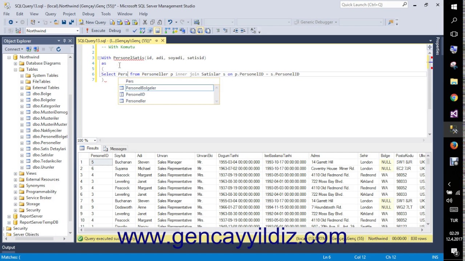
Task: Open the 100 % zoom dropdown
Action: (95, 140)
